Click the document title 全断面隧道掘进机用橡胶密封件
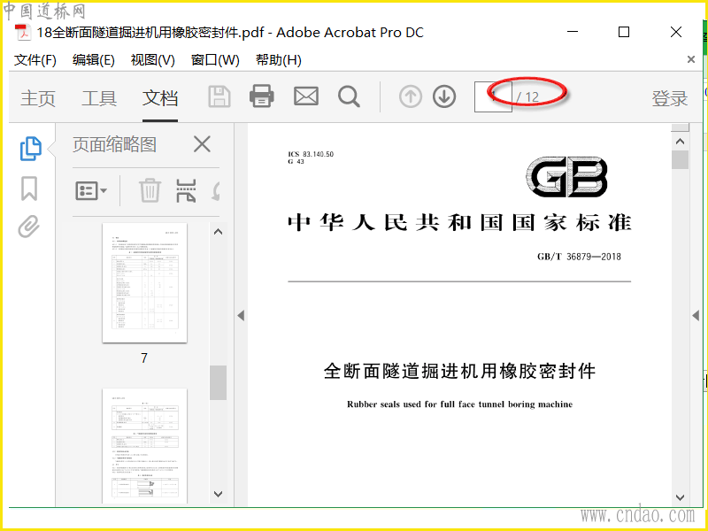The image size is (708, 531). tap(459, 371)
